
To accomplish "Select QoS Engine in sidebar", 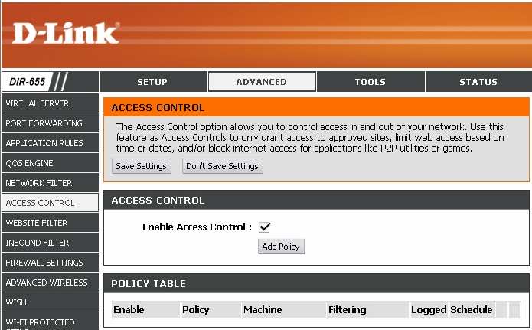I will click(50, 163).
